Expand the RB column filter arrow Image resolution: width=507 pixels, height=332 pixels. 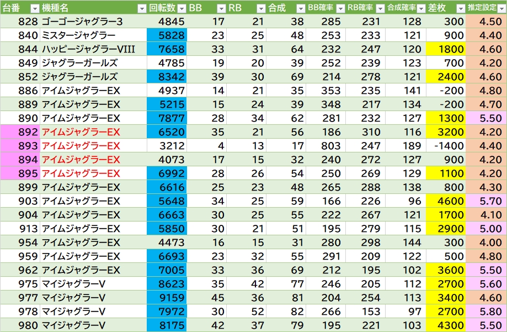pos(260,8)
